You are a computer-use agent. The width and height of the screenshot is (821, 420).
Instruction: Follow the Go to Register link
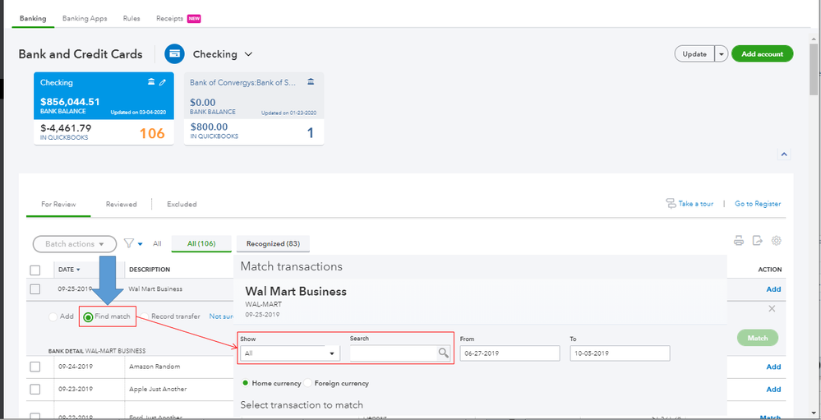(x=758, y=204)
